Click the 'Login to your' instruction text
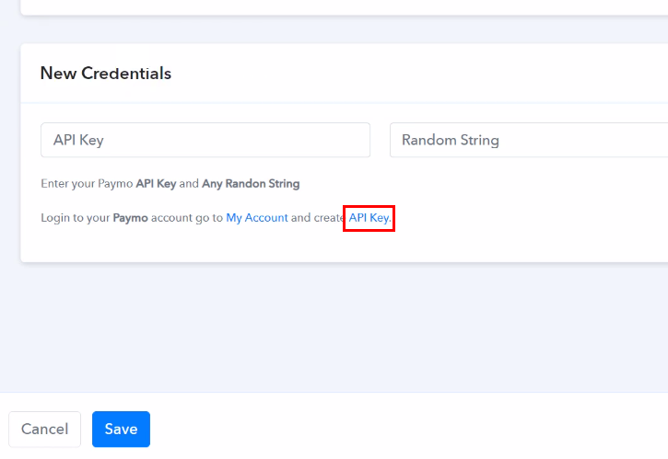The height and width of the screenshot is (459, 668). pos(76,218)
